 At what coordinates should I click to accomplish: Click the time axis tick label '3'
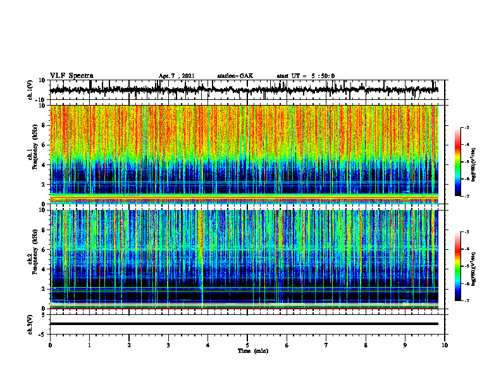point(168,345)
